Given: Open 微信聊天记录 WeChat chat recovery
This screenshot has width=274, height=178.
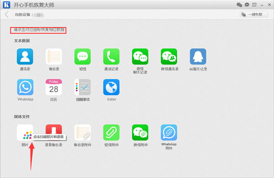Looking at the screenshot, I should click(140, 56).
